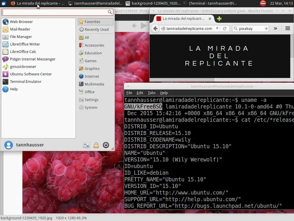This screenshot has width=294, height=221.
Task: Open terminal Edit menu
Action: (x=140, y=93)
